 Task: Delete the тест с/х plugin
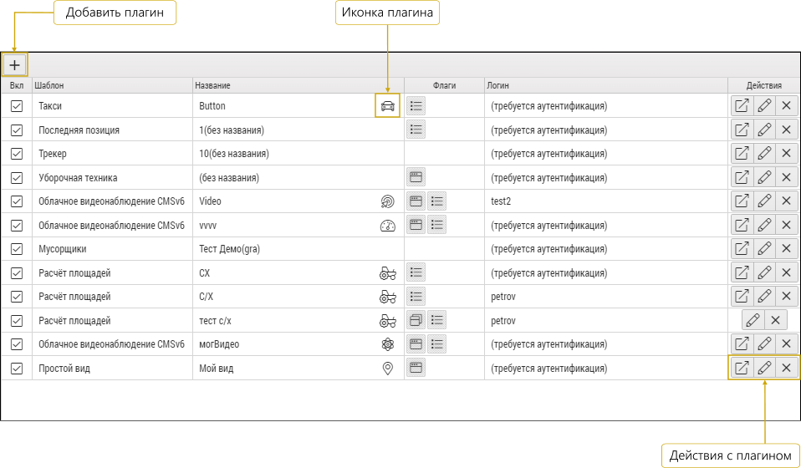[775, 321]
